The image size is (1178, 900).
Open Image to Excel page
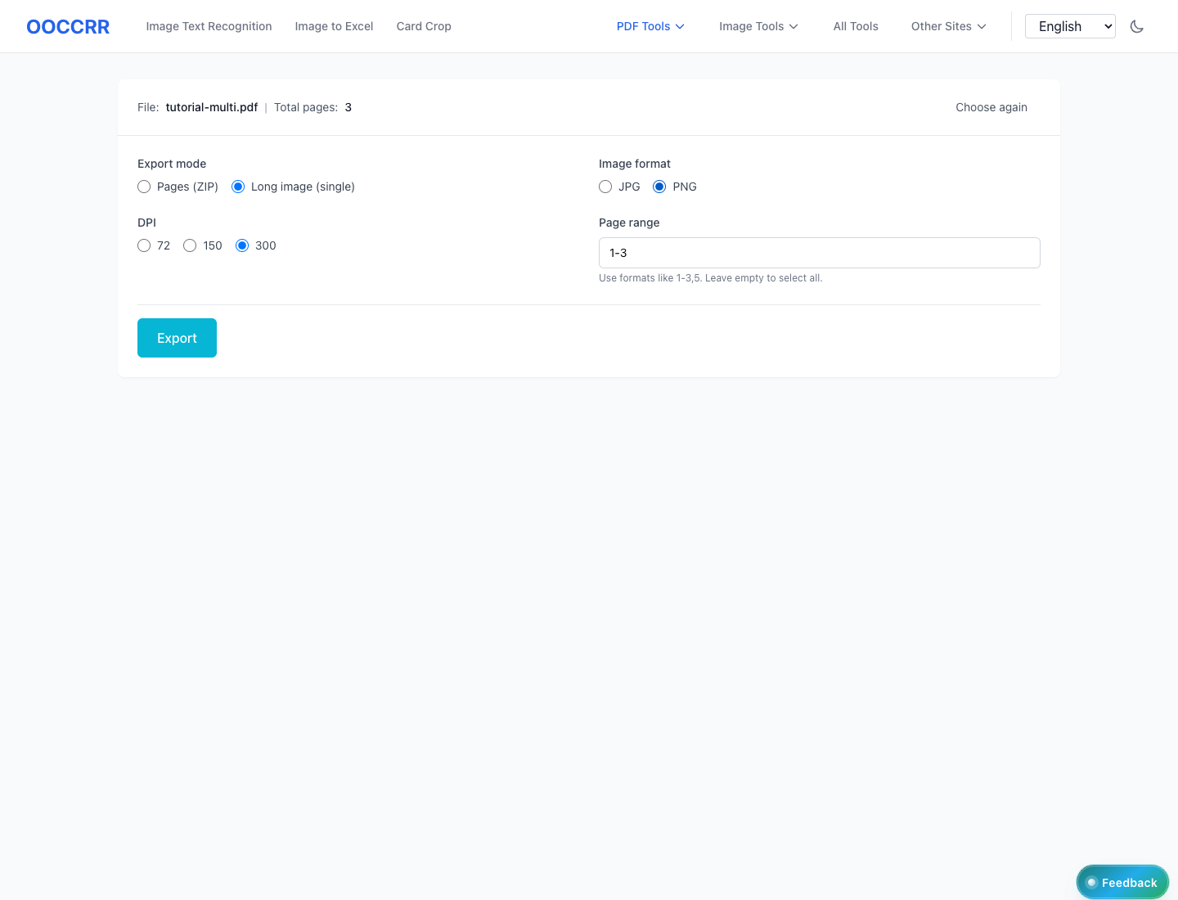[334, 26]
